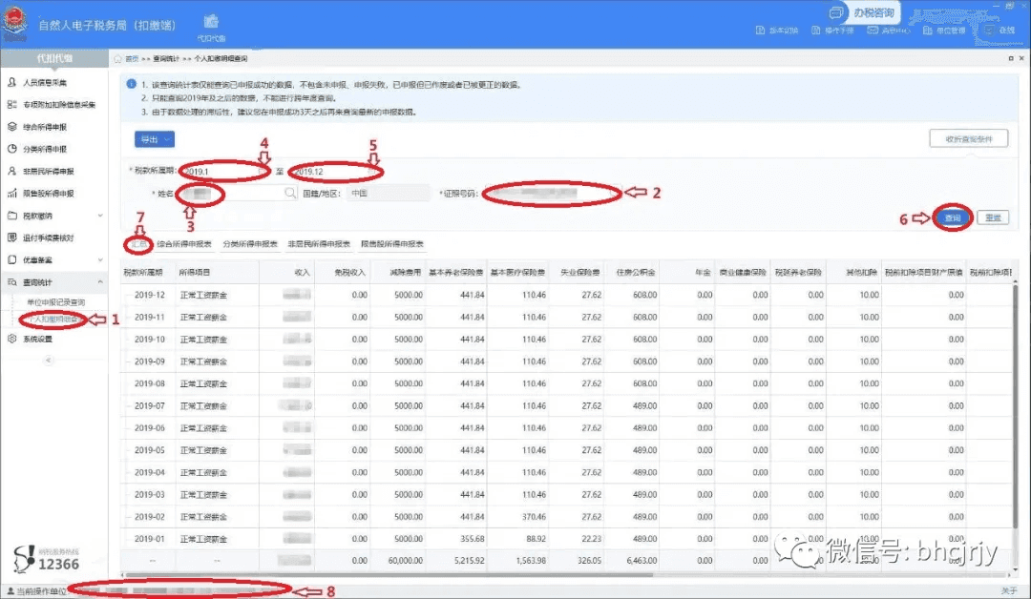The height and width of the screenshot is (599, 1031).
Task: Open 消息中心 in the top toolbar
Action: point(889,31)
